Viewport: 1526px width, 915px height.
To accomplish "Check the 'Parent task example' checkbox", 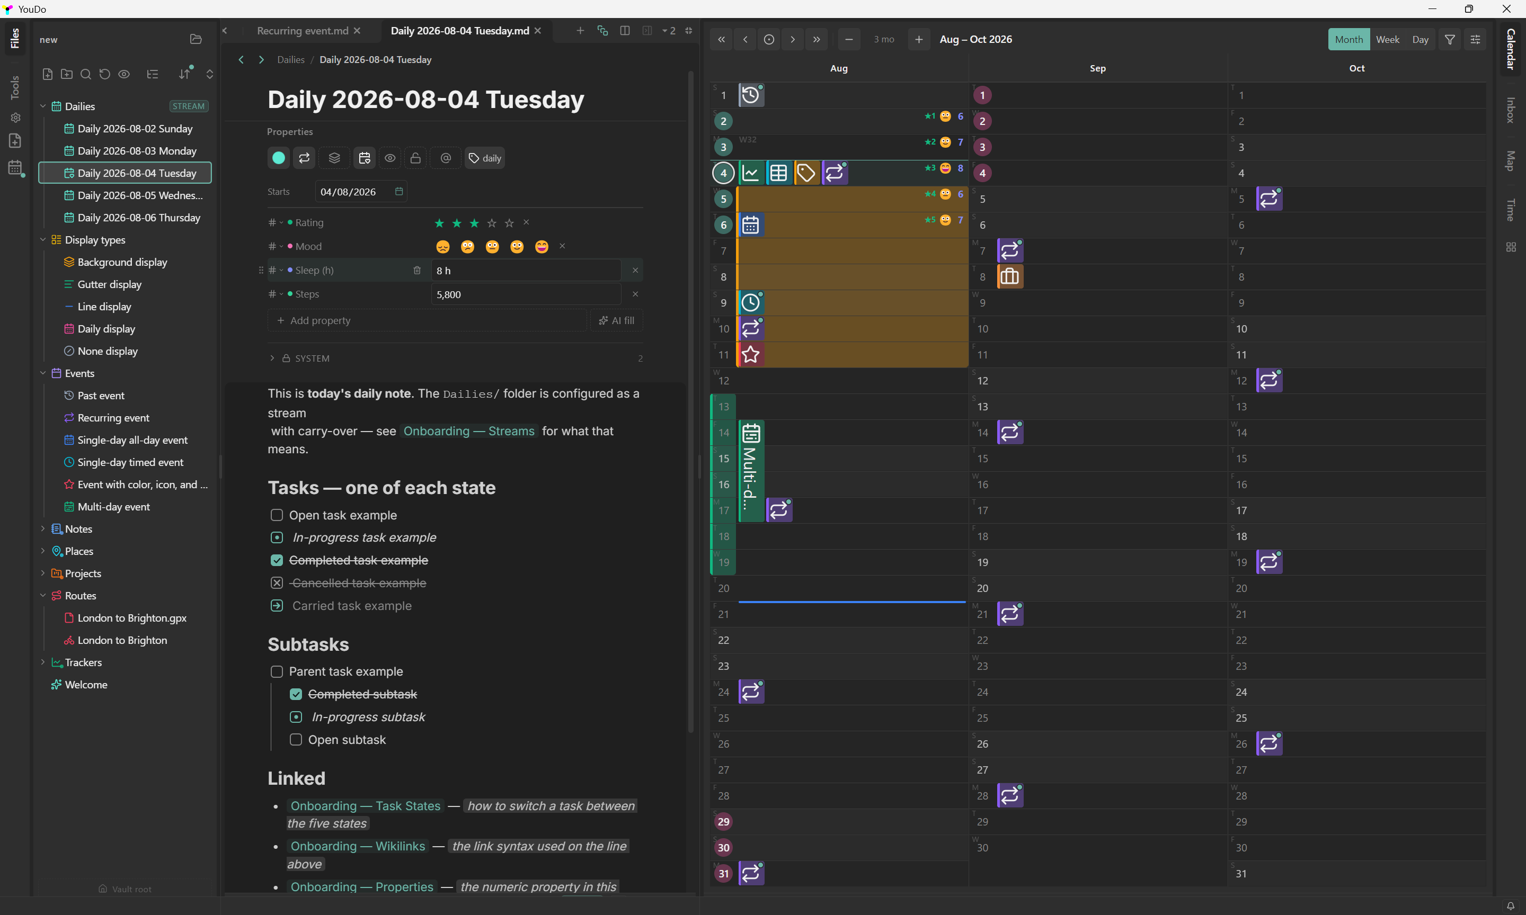I will click(x=277, y=671).
